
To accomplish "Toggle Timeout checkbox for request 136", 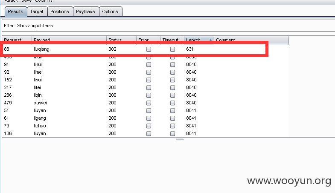I will [x=173, y=134].
